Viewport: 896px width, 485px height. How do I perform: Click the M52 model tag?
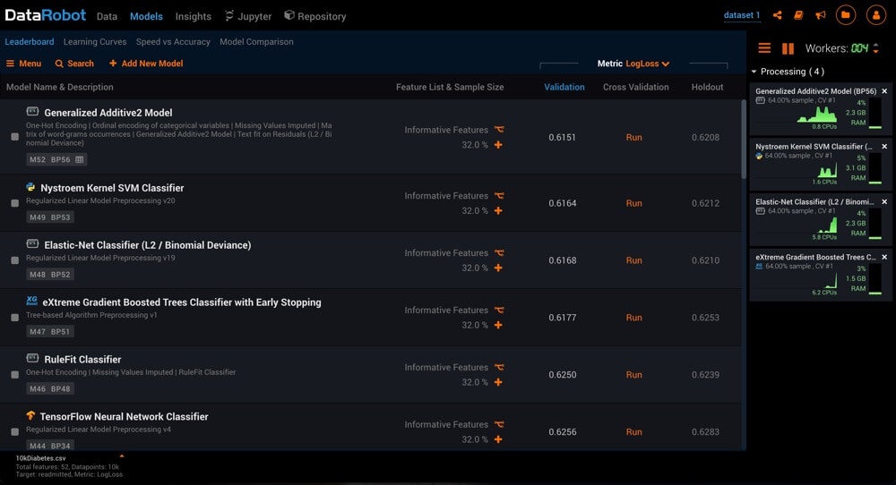(x=37, y=160)
